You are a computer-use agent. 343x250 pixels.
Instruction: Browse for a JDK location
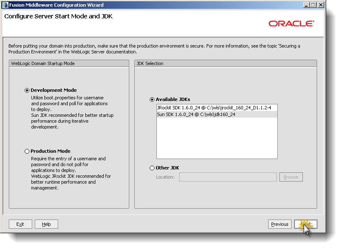[291, 177]
